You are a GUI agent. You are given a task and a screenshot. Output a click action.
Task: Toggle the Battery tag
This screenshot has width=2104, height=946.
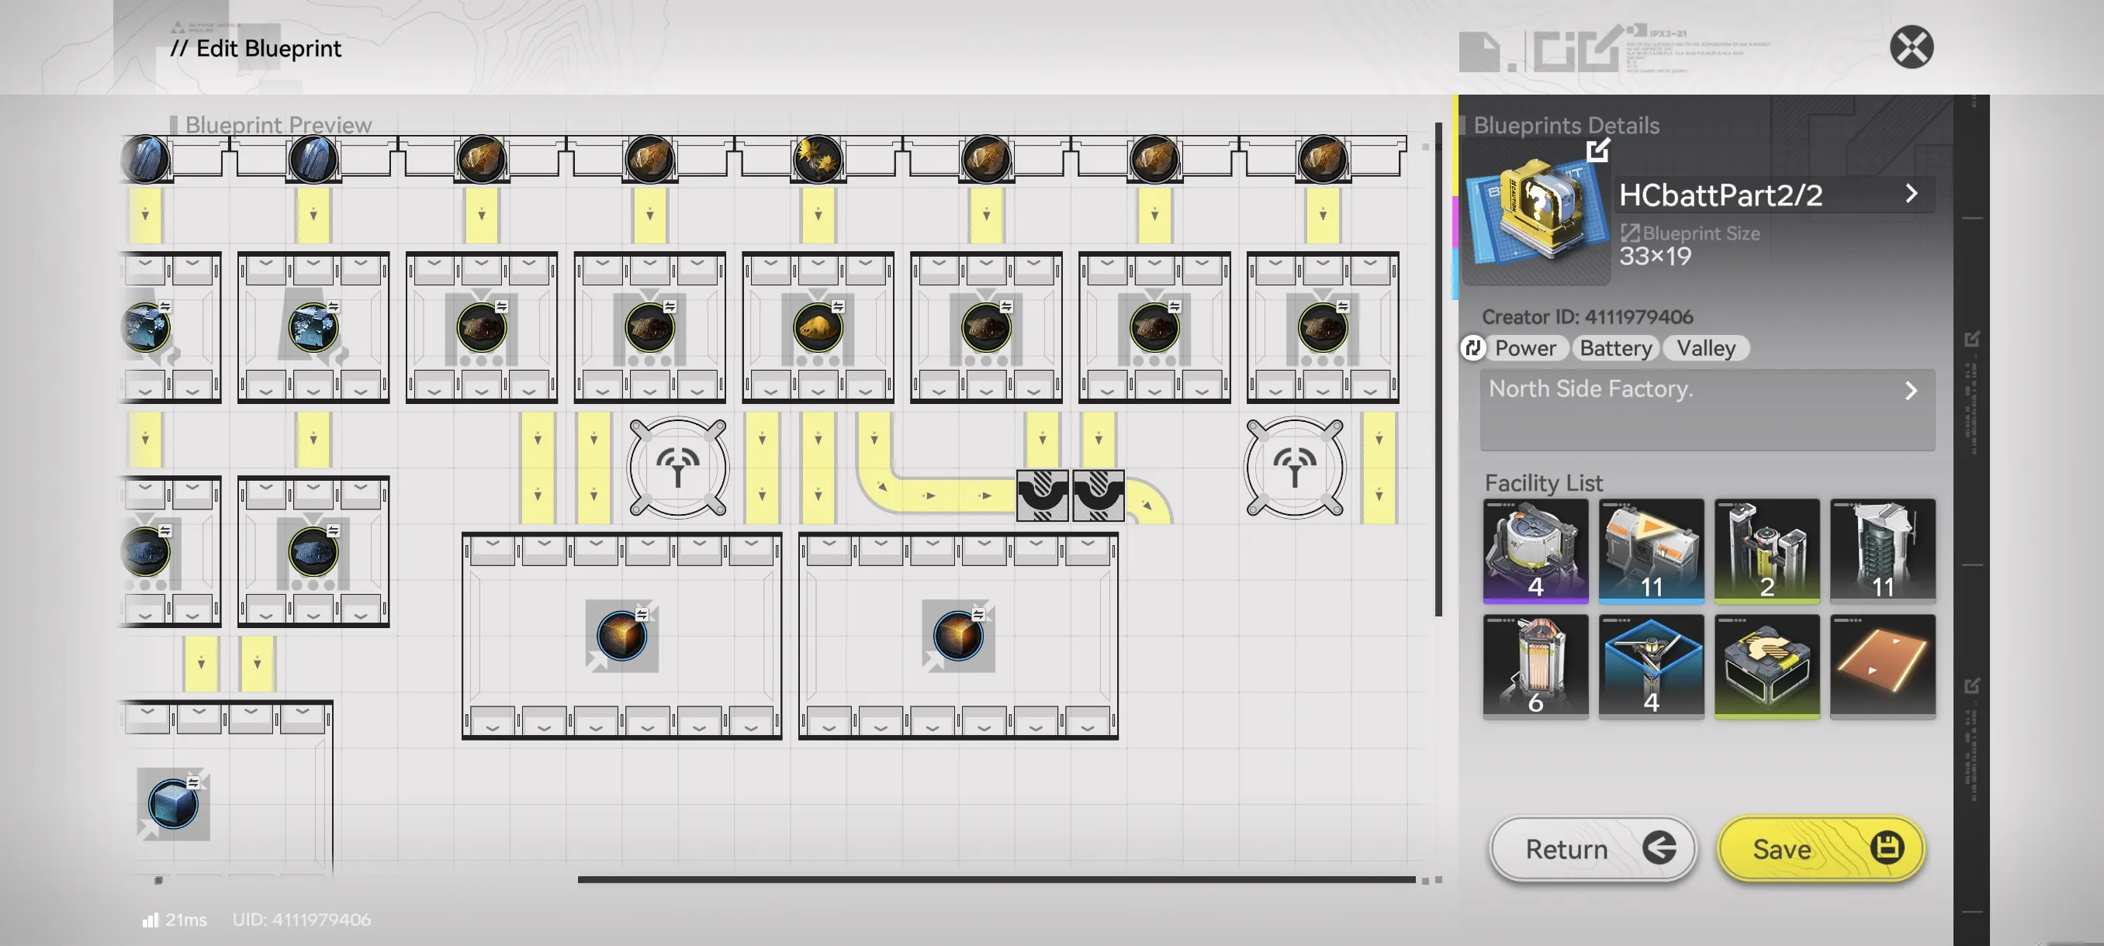pyautogui.click(x=1614, y=348)
